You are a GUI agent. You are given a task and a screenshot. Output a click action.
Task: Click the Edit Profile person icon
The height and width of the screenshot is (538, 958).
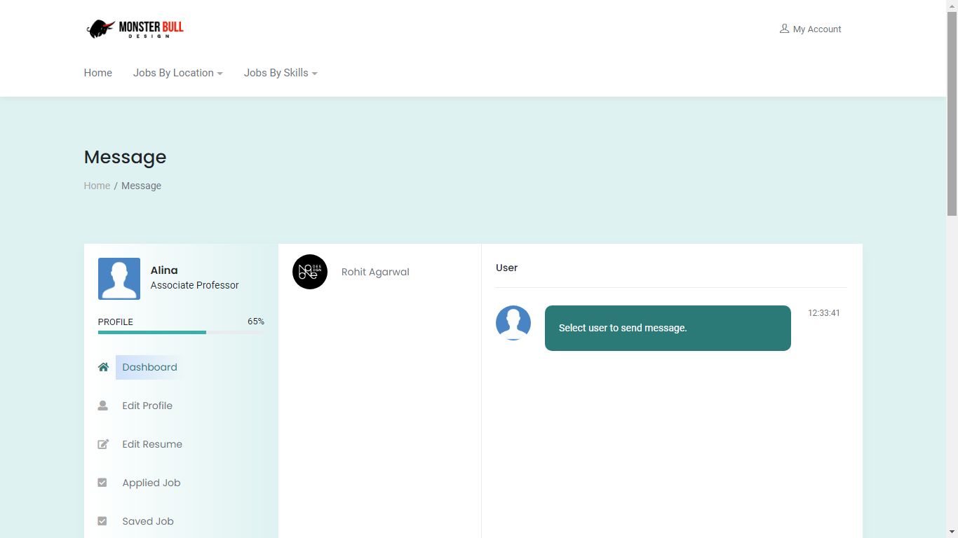[103, 406]
